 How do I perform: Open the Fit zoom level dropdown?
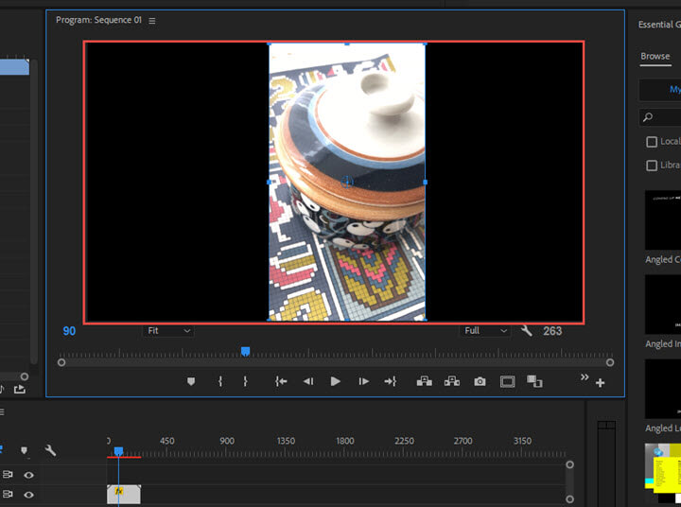[168, 331]
